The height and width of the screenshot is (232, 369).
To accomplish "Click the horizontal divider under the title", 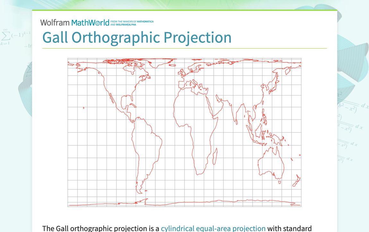I will click(184, 47).
